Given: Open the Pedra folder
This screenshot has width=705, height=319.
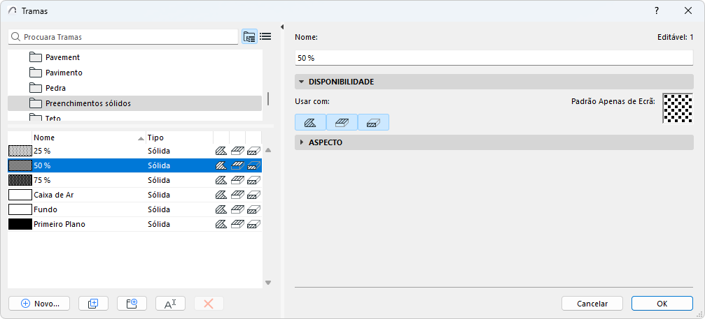Looking at the screenshot, I should coord(135,88).
